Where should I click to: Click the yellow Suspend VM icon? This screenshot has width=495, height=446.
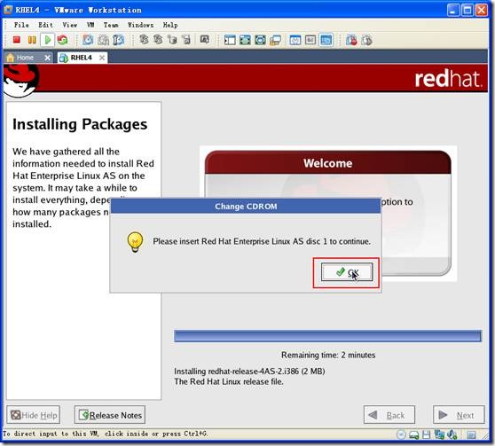[x=32, y=40]
